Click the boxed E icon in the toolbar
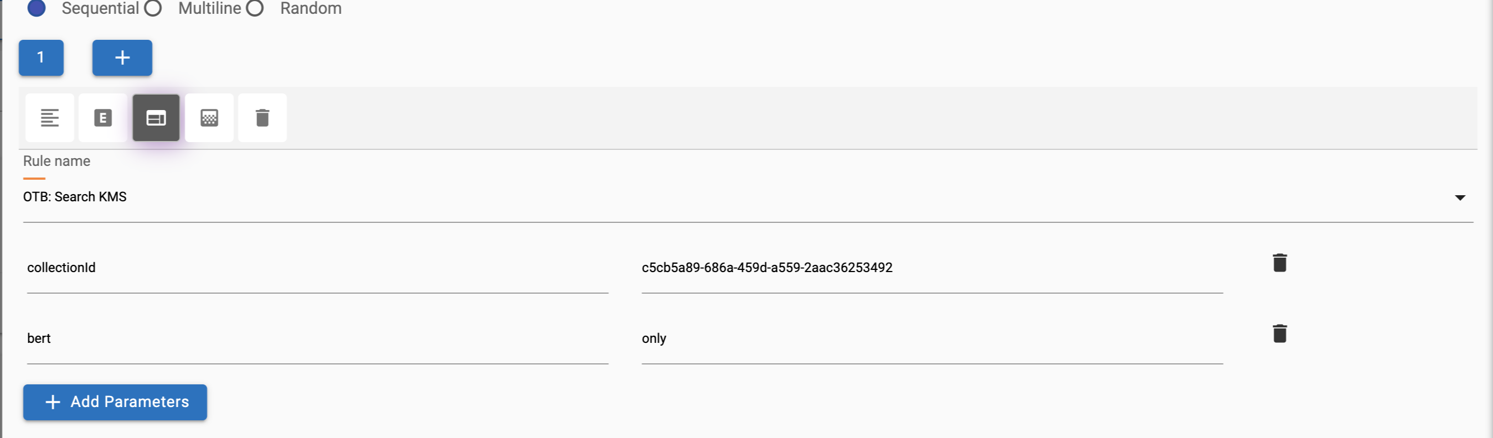The height and width of the screenshot is (438, 1493). (x=102, y=118)
